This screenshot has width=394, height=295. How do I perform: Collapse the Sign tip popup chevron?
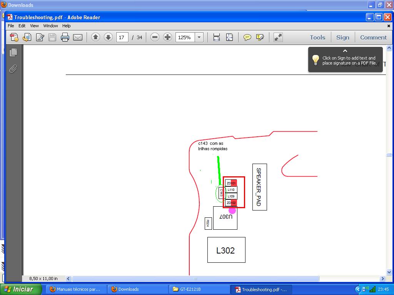point(345,51)
